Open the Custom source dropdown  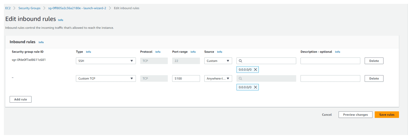tap(218, 61)
